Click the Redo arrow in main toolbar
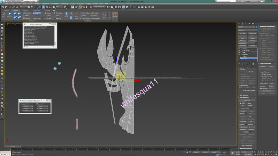Screen dimensions: 278x156 (x=6, y=7)
